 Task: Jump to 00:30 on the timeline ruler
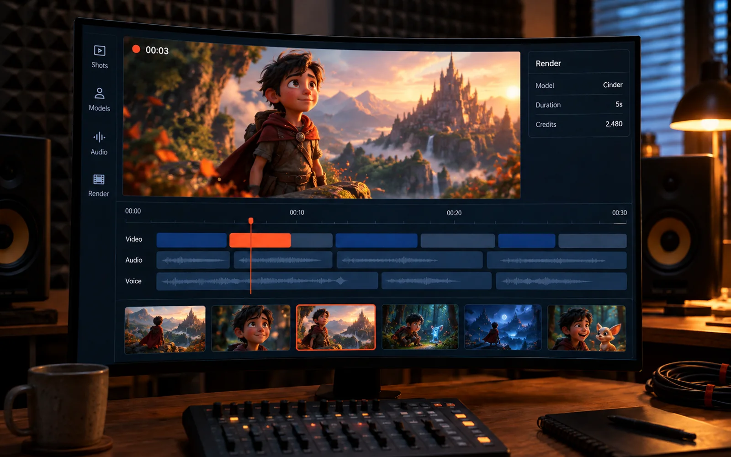click(x=620, y=213)
